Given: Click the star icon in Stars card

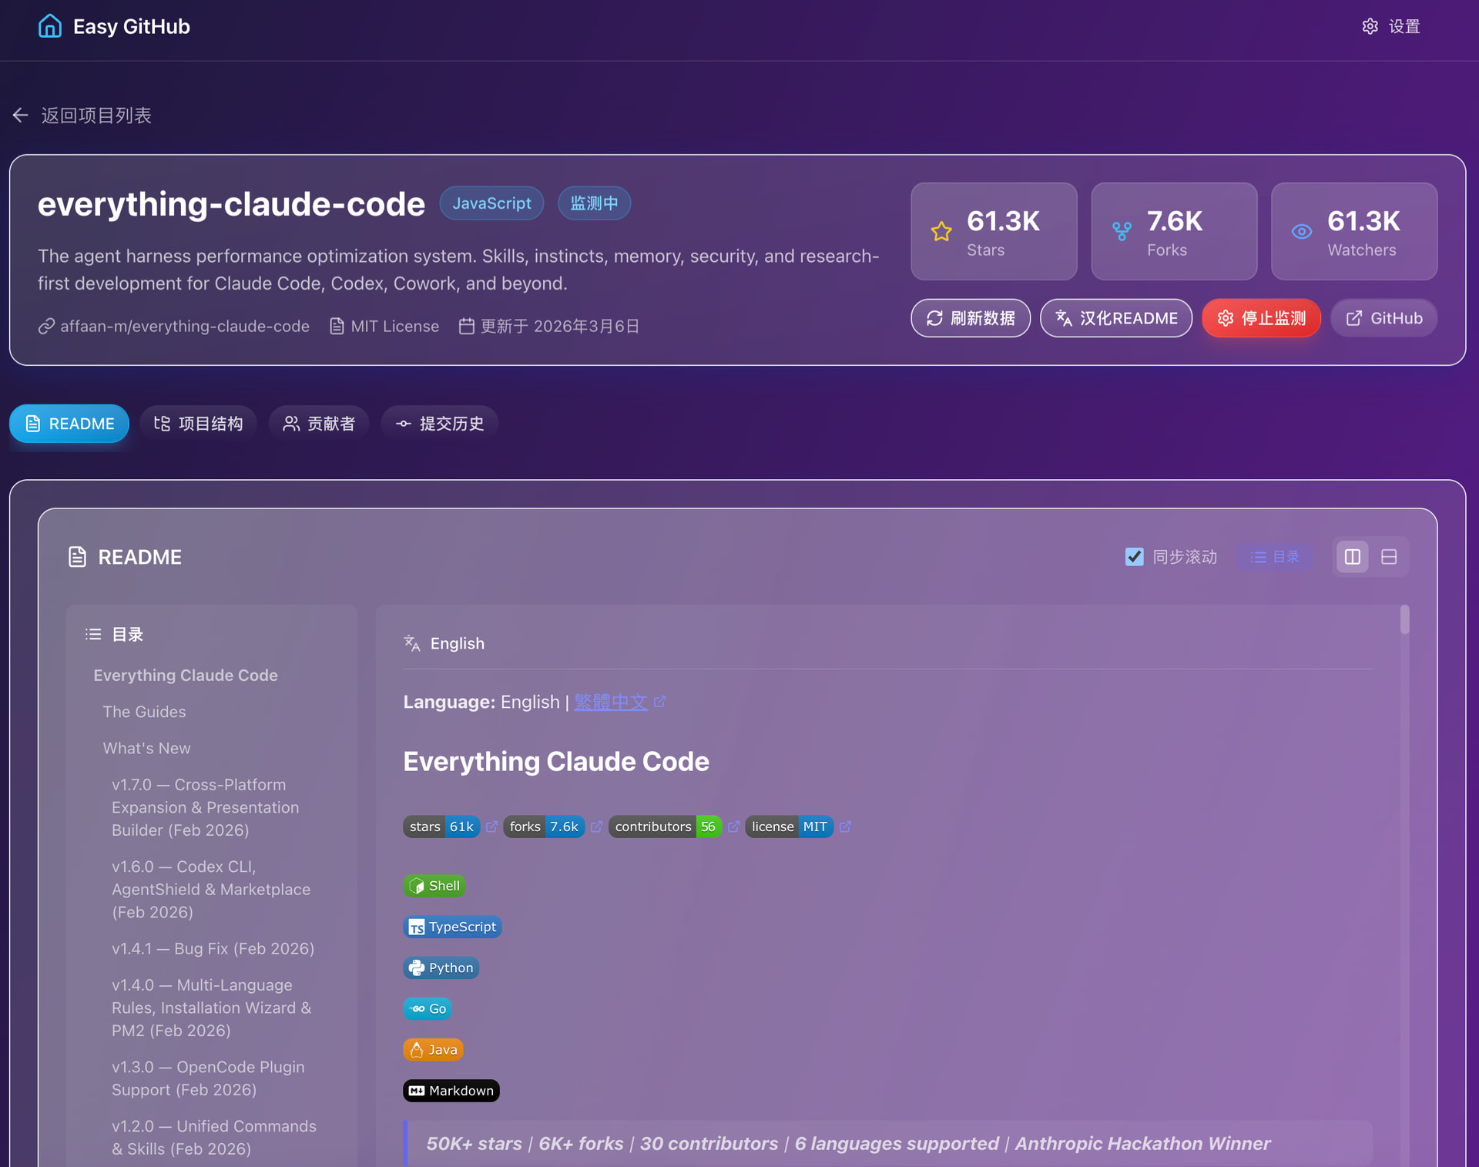Looking at the screenshot, I should click(x=941, y=231).
